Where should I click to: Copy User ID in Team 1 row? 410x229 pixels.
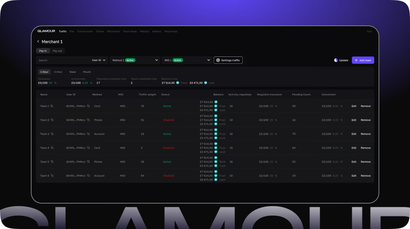(x=89, y=106)
